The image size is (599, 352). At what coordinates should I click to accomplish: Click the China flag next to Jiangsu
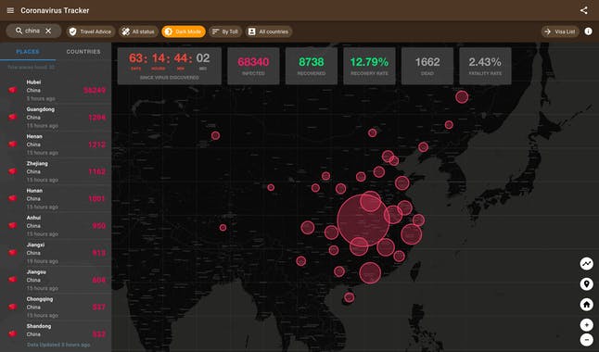[13, 280]
